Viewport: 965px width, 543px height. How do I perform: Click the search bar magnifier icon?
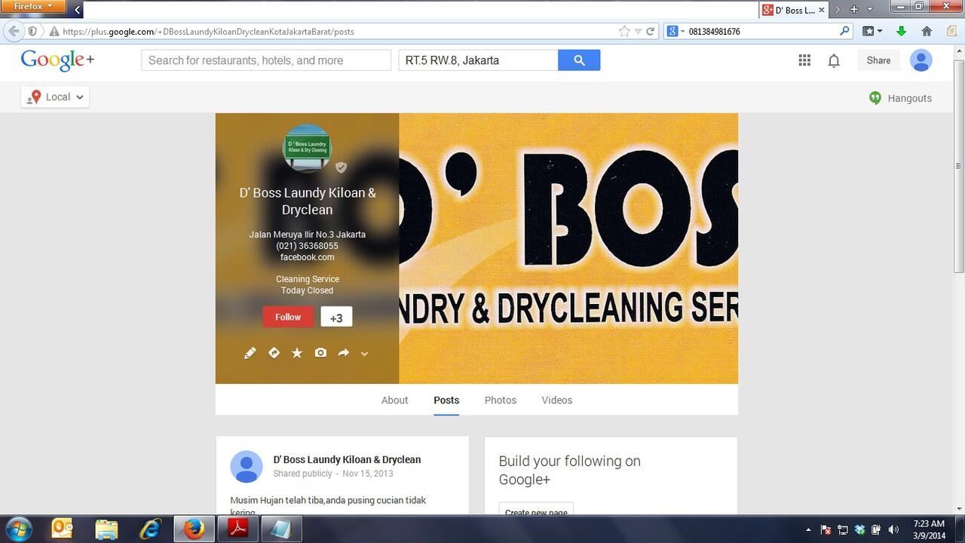(845, 32)
